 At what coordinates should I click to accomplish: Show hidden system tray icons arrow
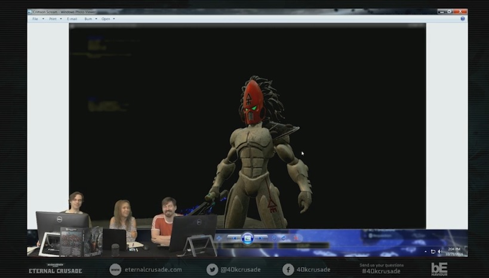point(425,252)
